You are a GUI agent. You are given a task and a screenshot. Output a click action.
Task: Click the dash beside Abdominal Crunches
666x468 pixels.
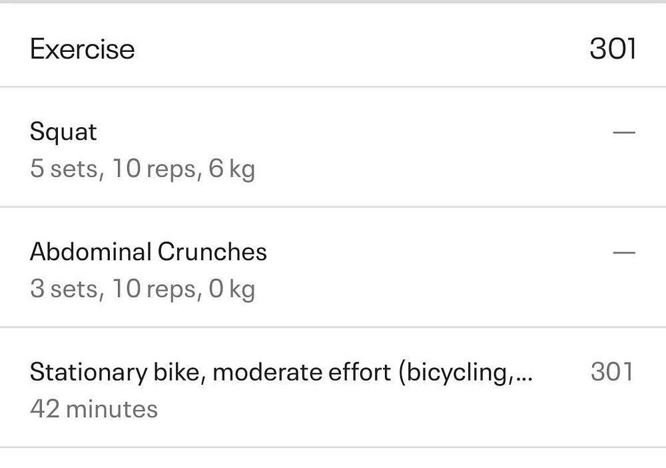624,253
